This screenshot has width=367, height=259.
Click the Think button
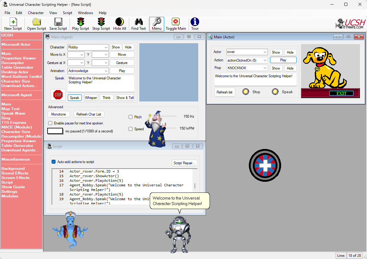coord(106,98)
